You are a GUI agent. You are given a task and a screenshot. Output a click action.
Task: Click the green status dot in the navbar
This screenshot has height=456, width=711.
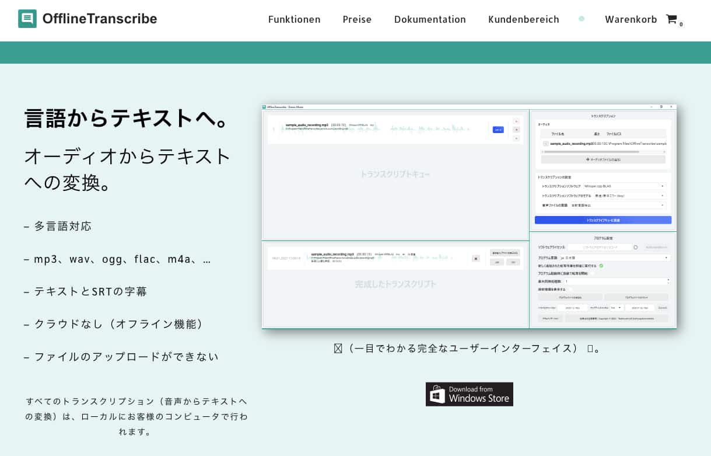click(x=581, y=19)
